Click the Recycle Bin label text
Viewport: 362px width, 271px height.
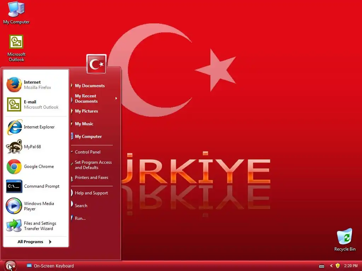pos(345,249)
